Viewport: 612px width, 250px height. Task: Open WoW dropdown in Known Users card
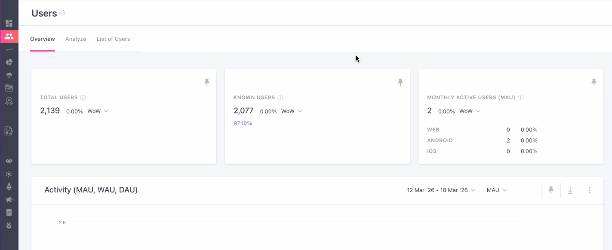292,111
